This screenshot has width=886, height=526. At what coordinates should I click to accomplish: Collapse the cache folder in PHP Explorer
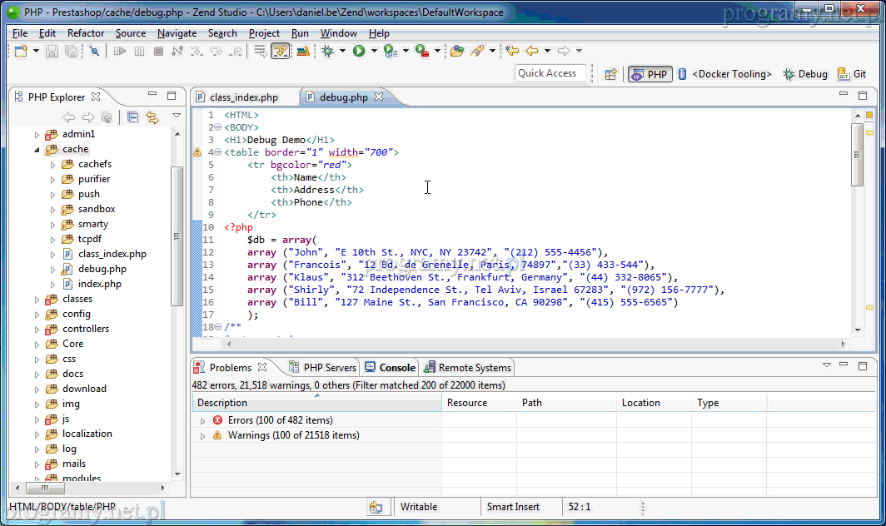coord(37,150)
